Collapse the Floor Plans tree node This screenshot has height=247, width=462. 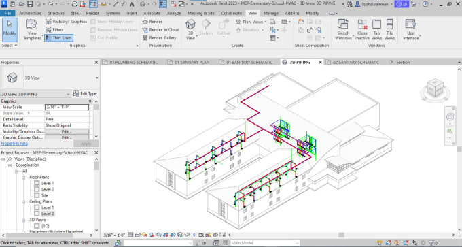point(23,178)
